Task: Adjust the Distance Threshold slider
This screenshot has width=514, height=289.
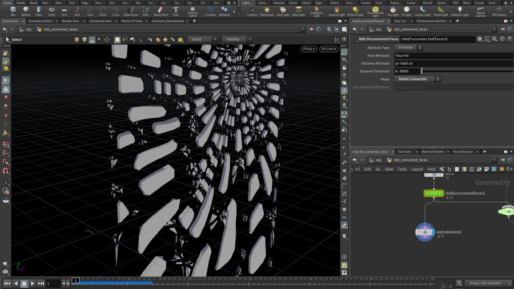Action: point(423,71)
